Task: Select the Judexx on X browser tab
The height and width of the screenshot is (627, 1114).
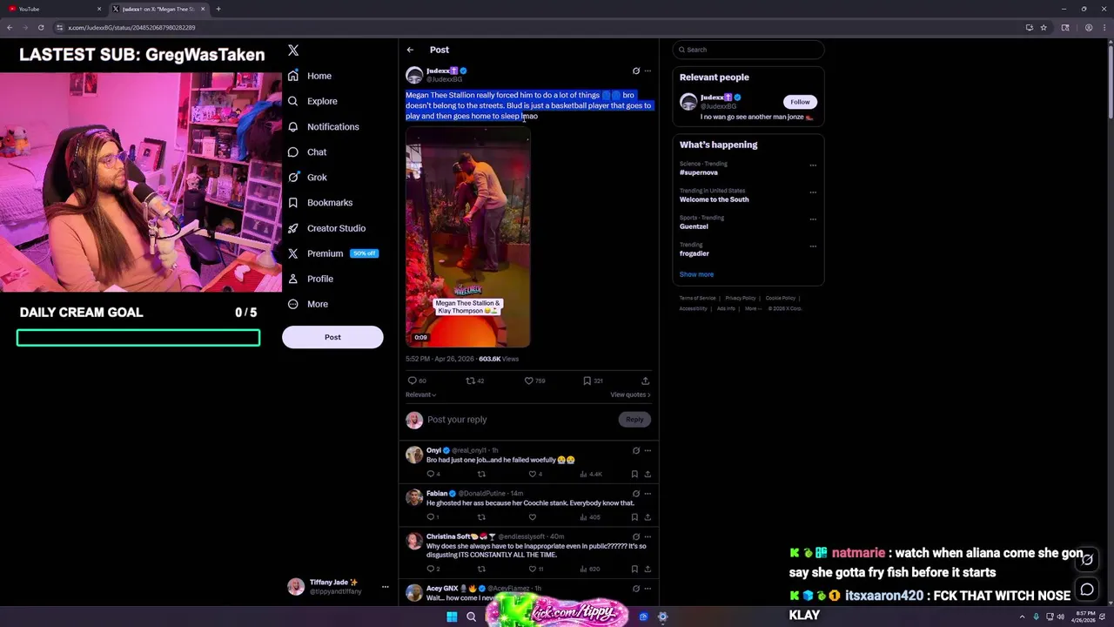Action: (158, 9)
